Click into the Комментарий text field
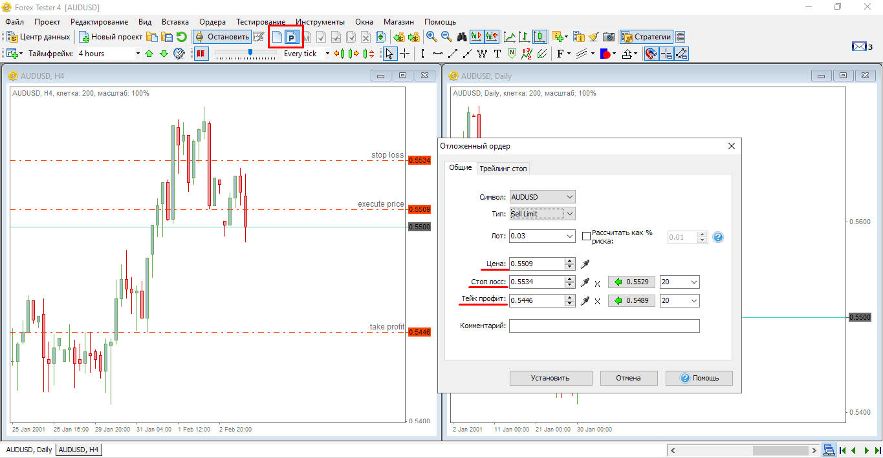The image size is (883, 458). tap(604, 326)
